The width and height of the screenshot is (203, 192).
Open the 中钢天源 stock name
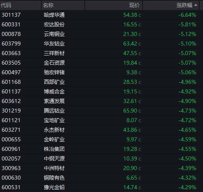[54, 158]
